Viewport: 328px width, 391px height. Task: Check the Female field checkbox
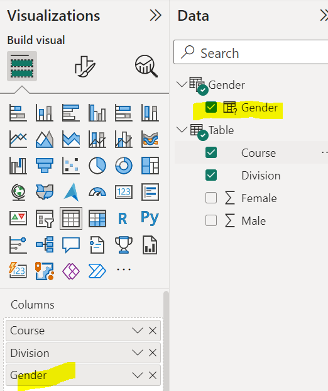point(211,198)
